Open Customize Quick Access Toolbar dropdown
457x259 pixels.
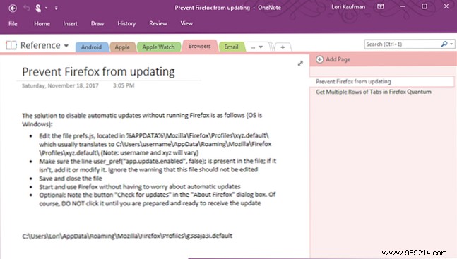coord(56,8)
